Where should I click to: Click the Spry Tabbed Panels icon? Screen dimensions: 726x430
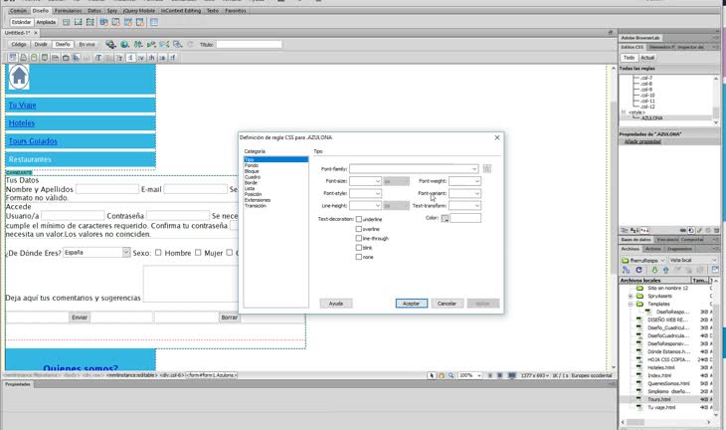coord(115,22)
